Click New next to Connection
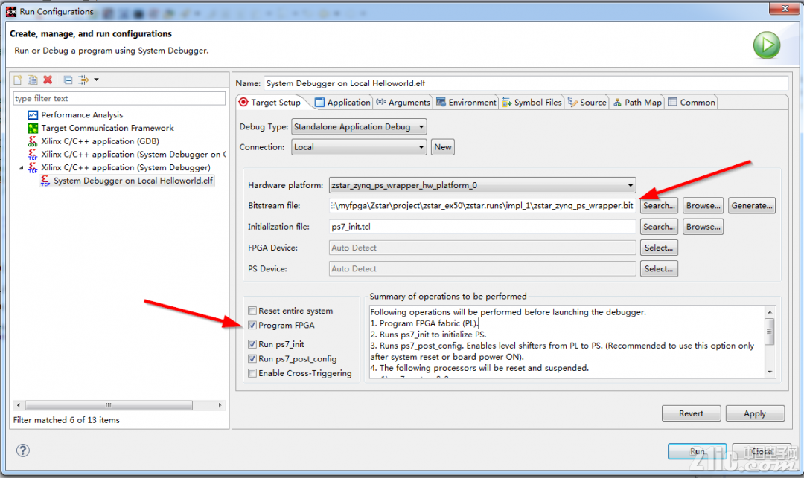 [442, 147]
